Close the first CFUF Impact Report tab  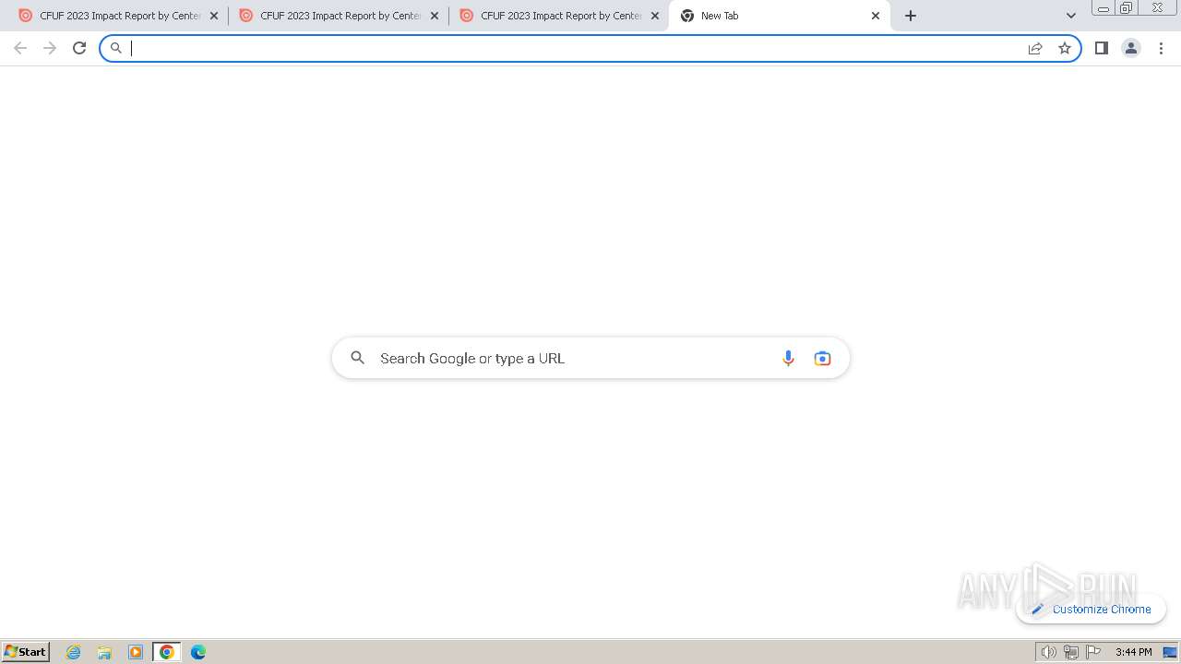214,16
